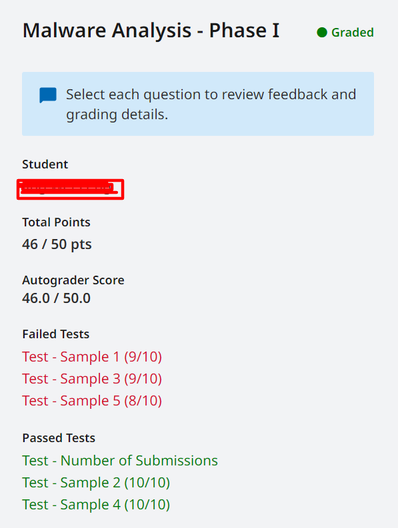The width and height of the screenshot is (412, 528).
Task: Open failed Test - Sample 5 (8/10)
Action: (92, 401)
